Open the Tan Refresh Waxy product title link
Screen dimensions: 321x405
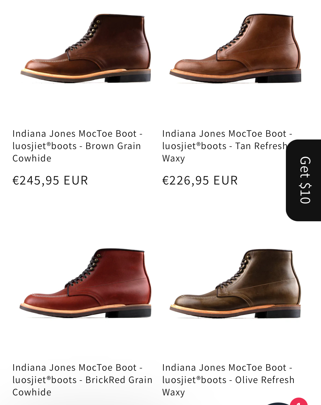(x=227, y=146)
